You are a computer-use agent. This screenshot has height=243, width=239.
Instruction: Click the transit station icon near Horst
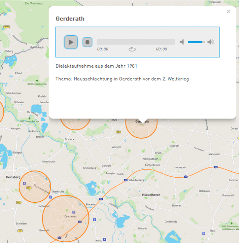(x=104, y=239)
